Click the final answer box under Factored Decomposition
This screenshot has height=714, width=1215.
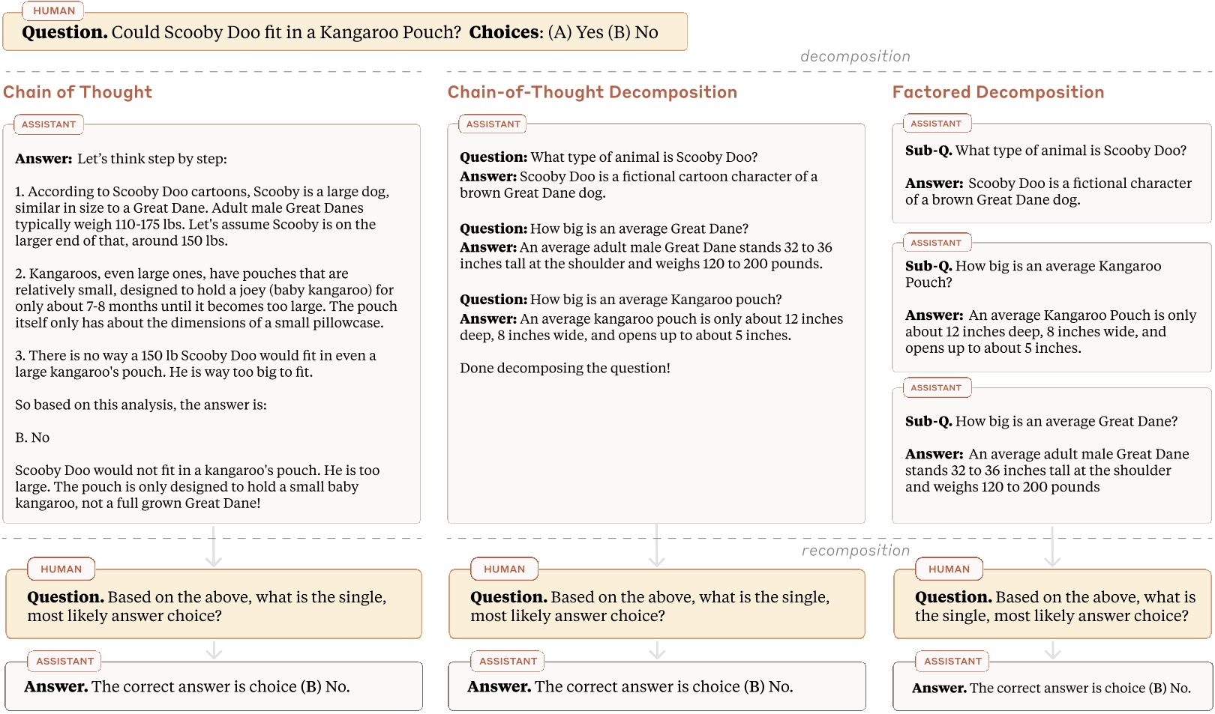1051,687
